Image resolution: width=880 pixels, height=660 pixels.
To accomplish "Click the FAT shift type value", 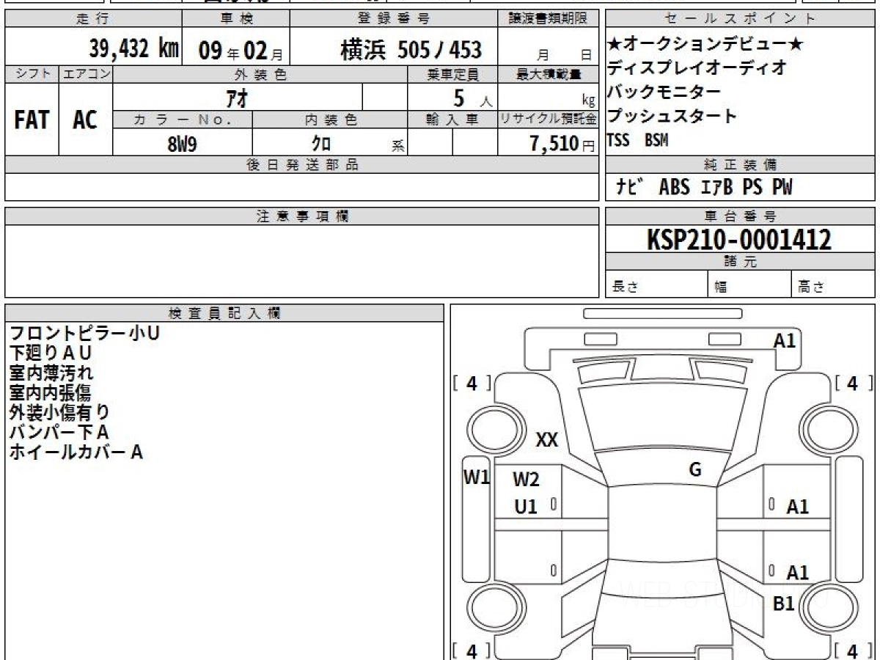I will coord(32,120).
